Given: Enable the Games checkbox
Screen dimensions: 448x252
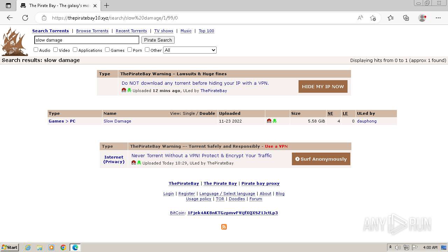Looking at the screenshot, I should [107, 50].
